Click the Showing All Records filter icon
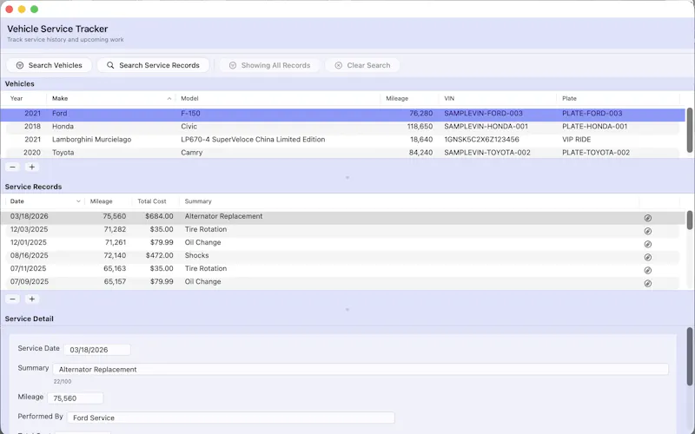Screen dimensions: 695x434 (232, 65)
